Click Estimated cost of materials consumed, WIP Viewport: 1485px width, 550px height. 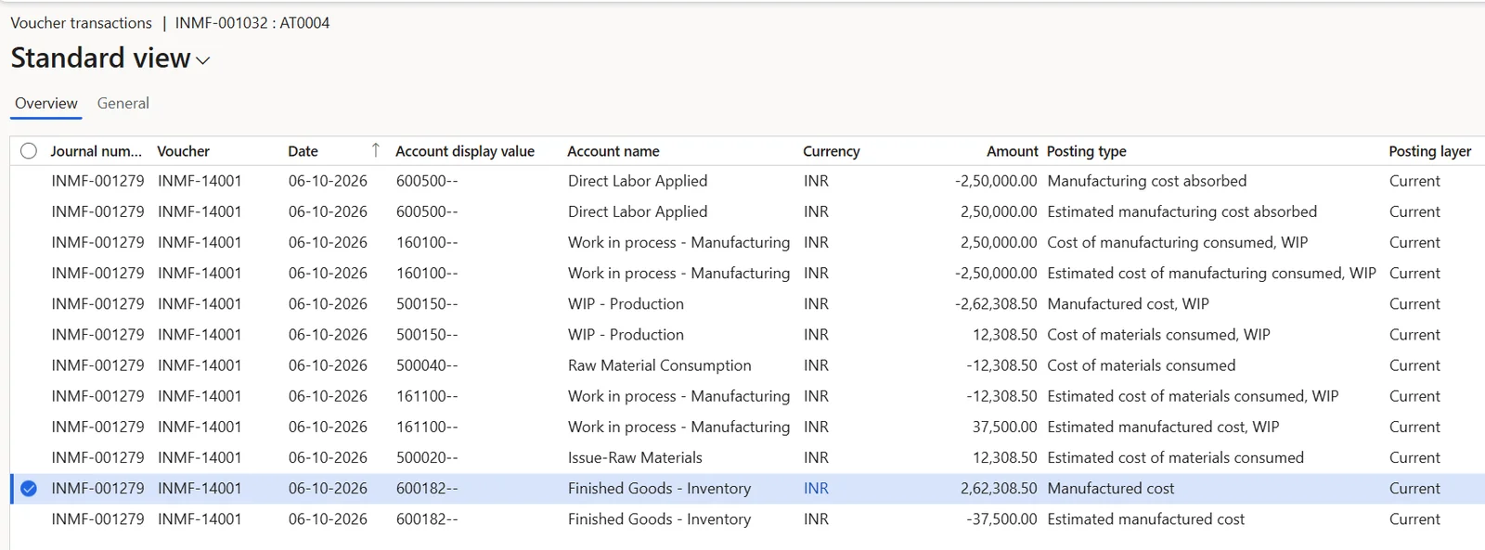(1194, 396)
